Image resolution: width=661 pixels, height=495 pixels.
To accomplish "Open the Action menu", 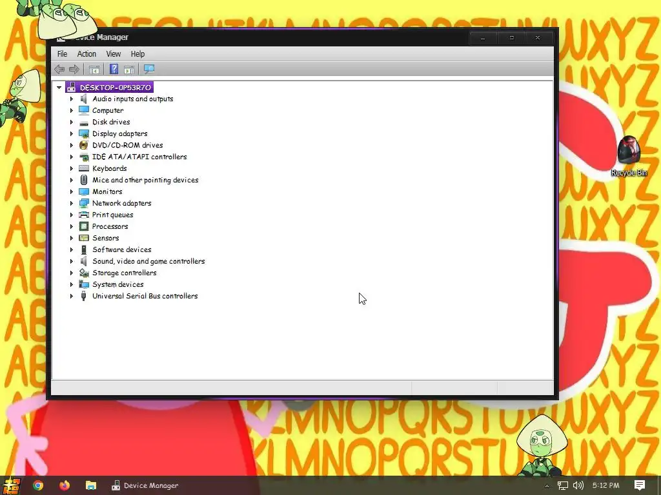I will click(86, 54).
